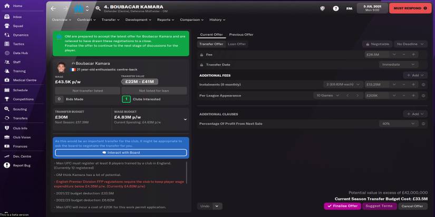This screenshot has height=217, width=435.
Task: Increase the Fee with the plus stepper
Action: pyautogui.click(x=413, y=55)
